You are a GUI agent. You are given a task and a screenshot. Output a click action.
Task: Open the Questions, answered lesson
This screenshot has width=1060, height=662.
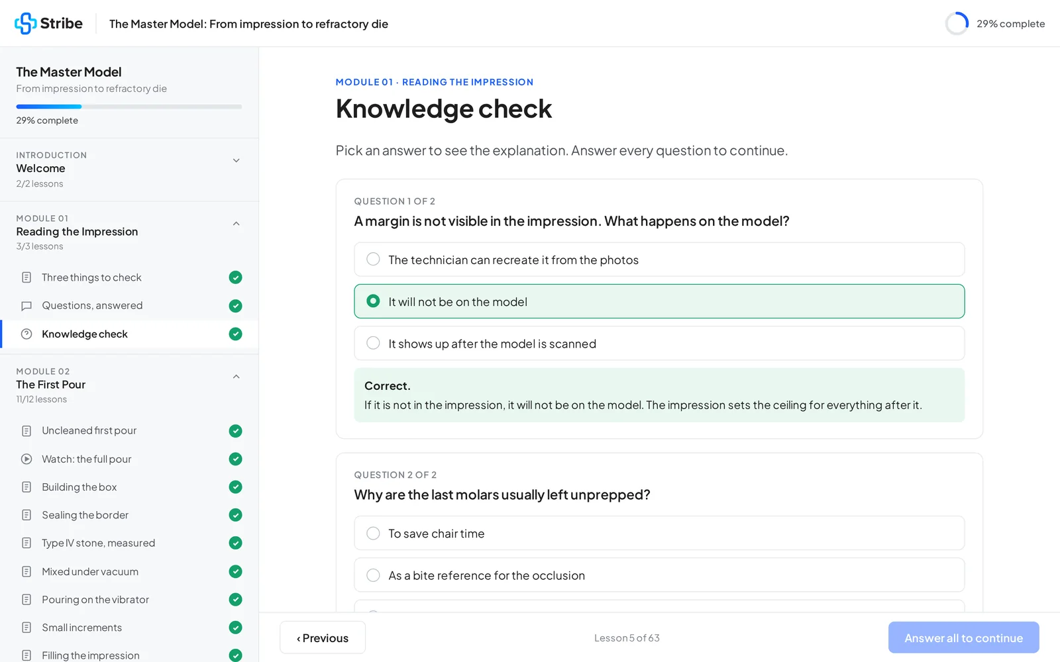[129, 306]
